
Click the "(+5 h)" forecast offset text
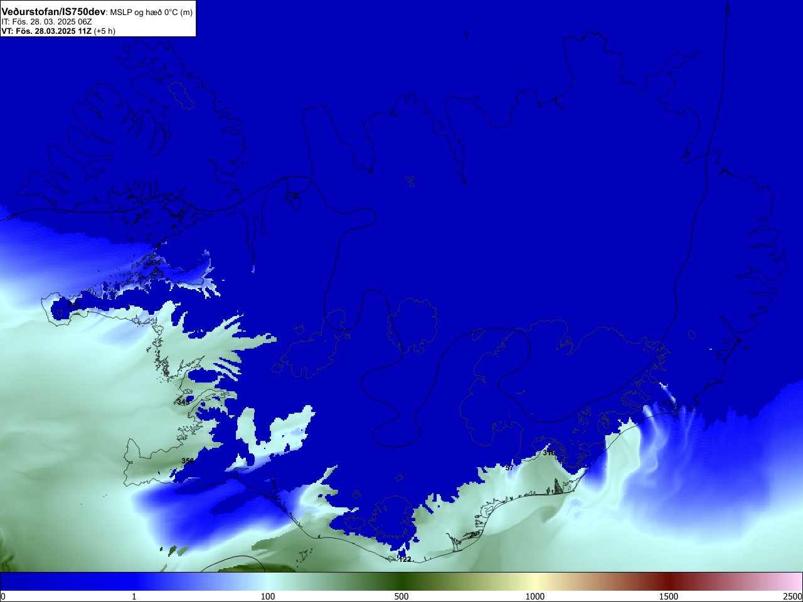coord(105,31)
